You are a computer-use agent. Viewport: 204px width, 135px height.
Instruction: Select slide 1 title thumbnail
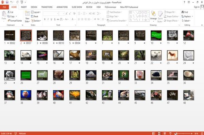10,35
